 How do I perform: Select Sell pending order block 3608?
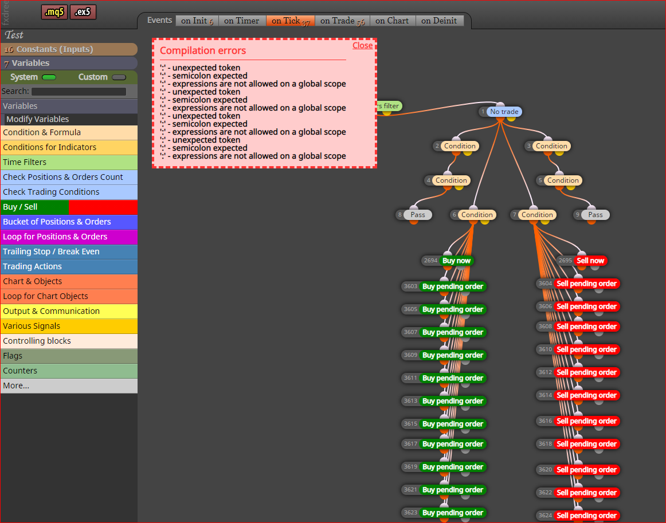(x=586, y=327)
